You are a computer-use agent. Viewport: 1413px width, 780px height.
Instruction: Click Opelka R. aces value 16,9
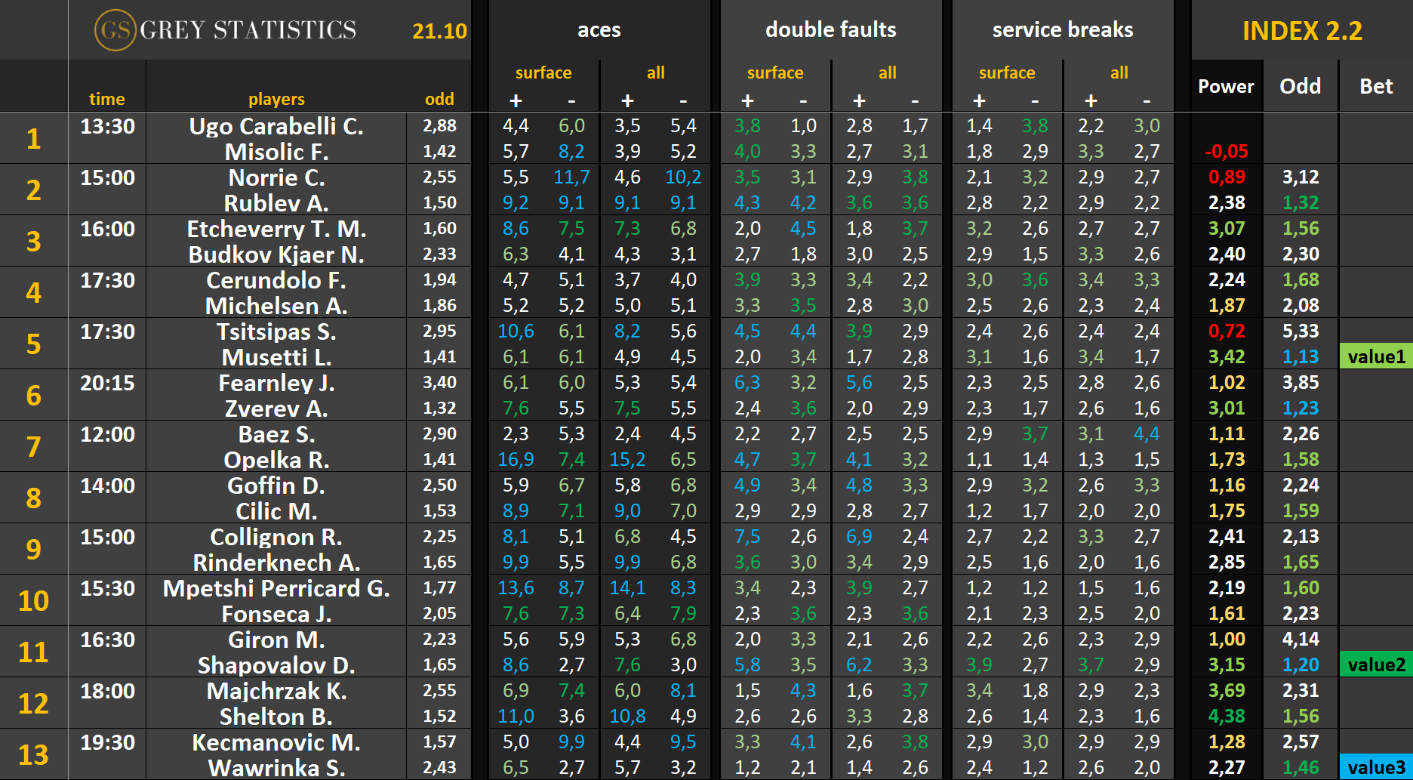(516, 459)
